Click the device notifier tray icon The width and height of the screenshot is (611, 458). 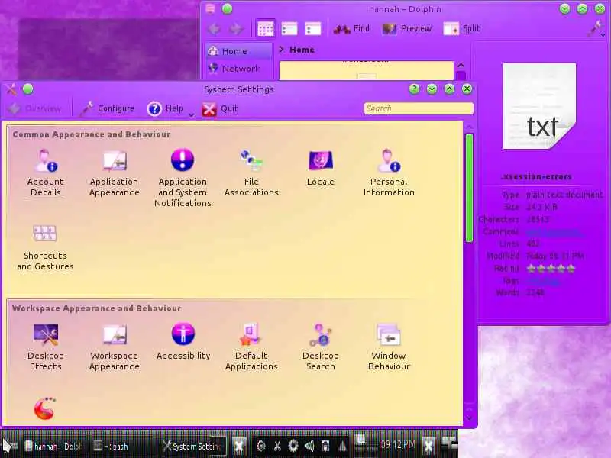point(325,446)
